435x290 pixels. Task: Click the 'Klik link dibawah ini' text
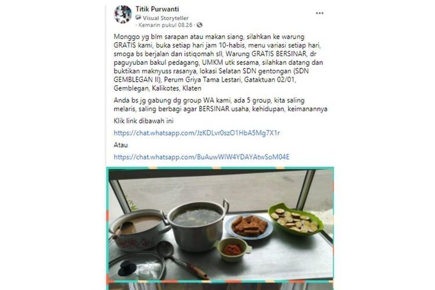click(x=143, y=121)
